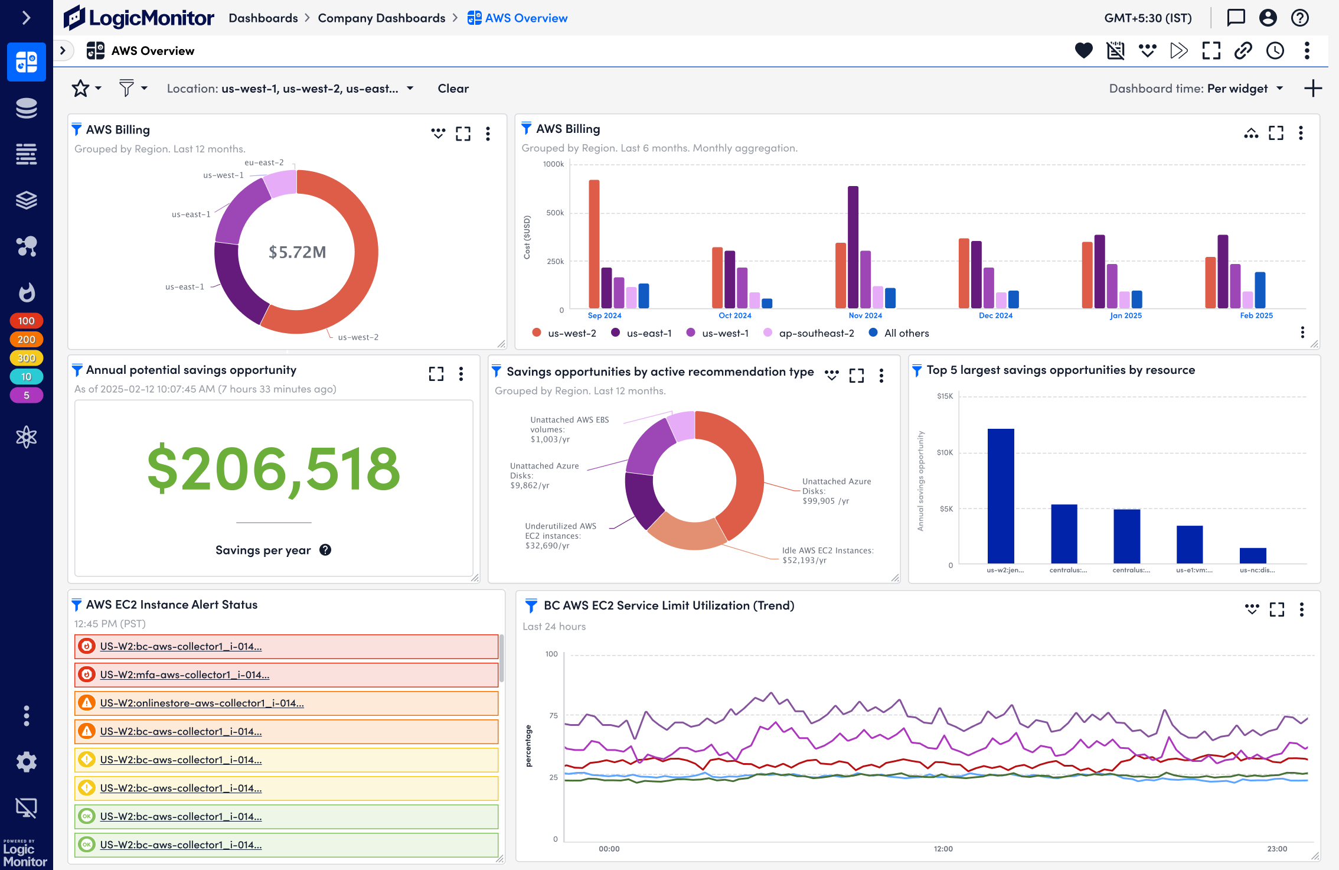Open Alerts flame icon in sidebar

click(26, 292)
